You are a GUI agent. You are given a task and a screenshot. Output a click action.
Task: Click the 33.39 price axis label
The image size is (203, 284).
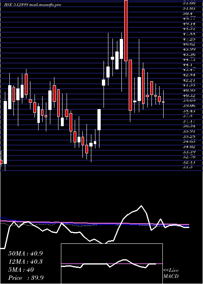tap(189, 152)
